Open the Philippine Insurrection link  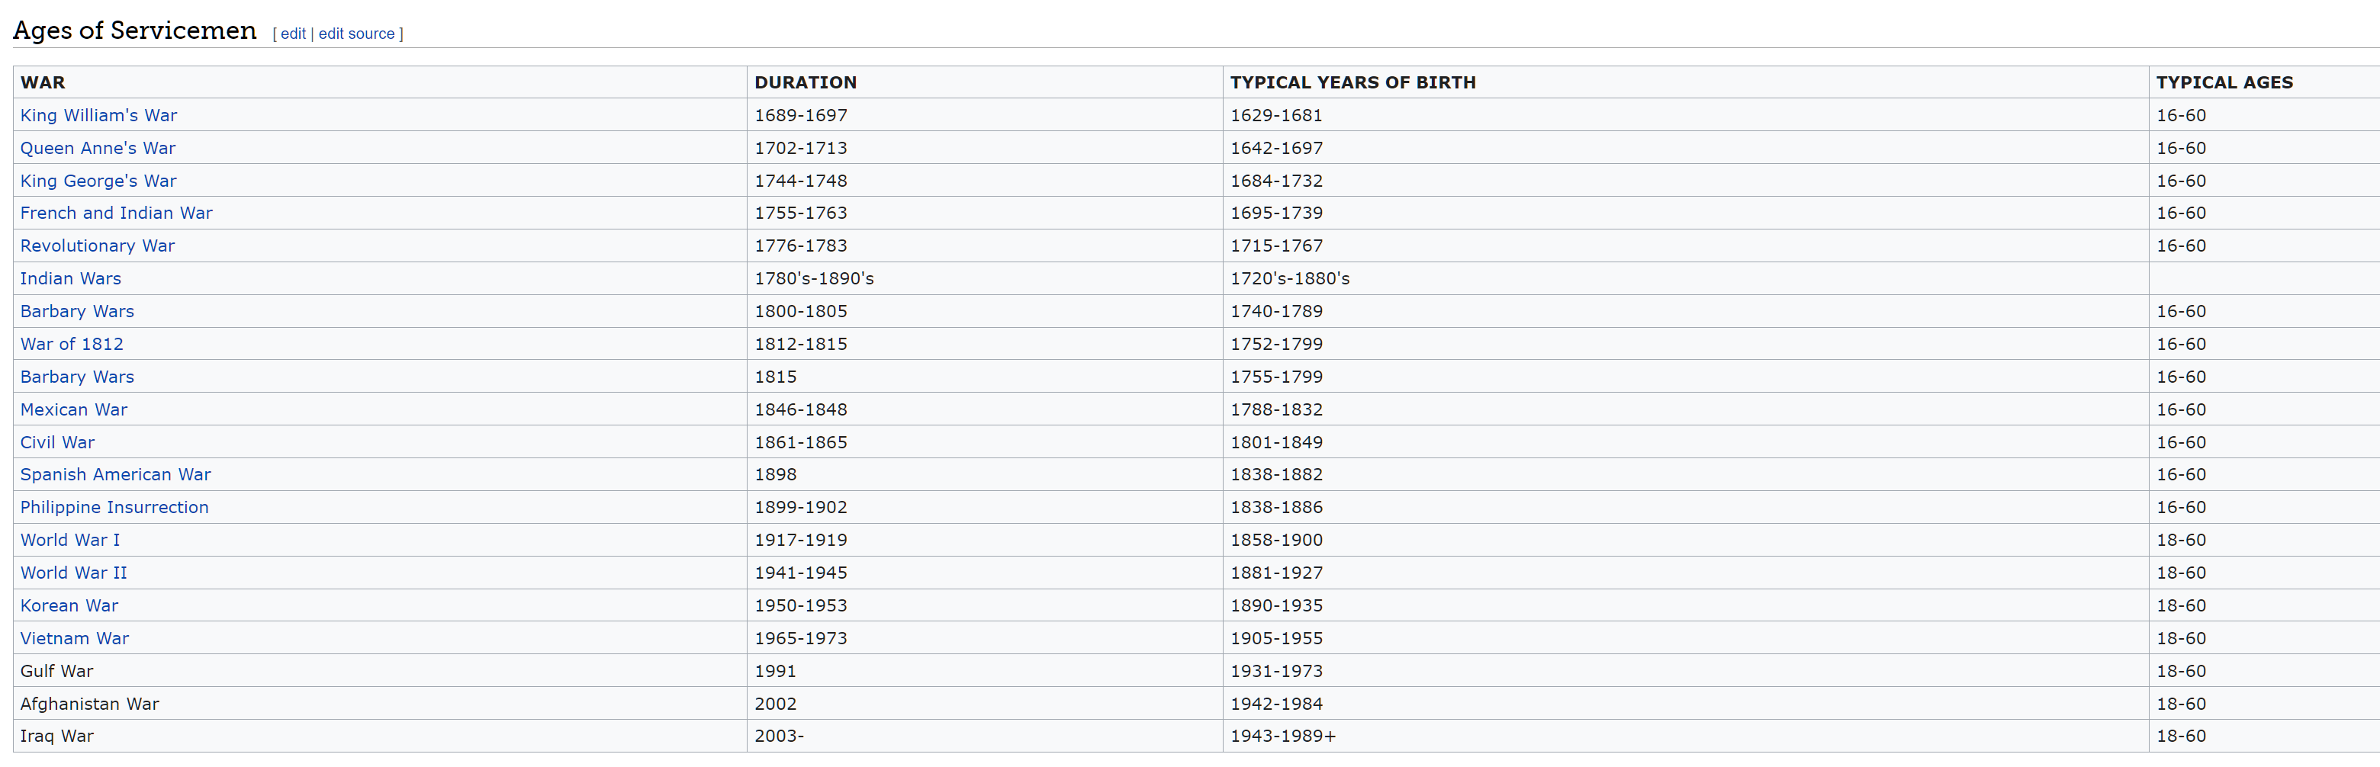coord(114,508)
